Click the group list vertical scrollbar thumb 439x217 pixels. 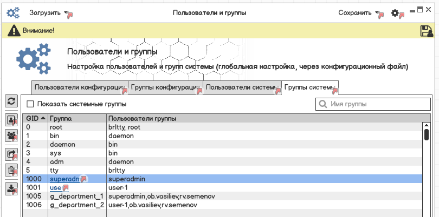click(427, 134)
